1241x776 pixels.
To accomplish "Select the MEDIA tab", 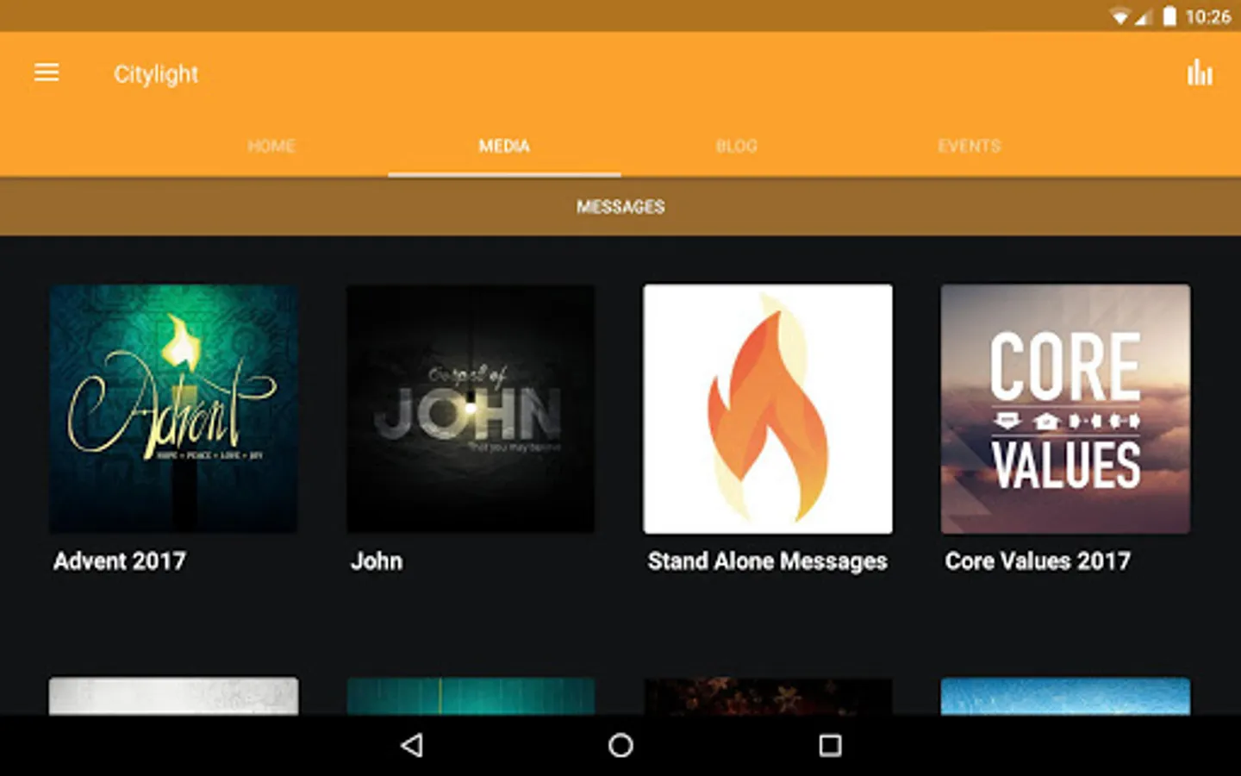I will pyautogui.click(x=504, y=146).
